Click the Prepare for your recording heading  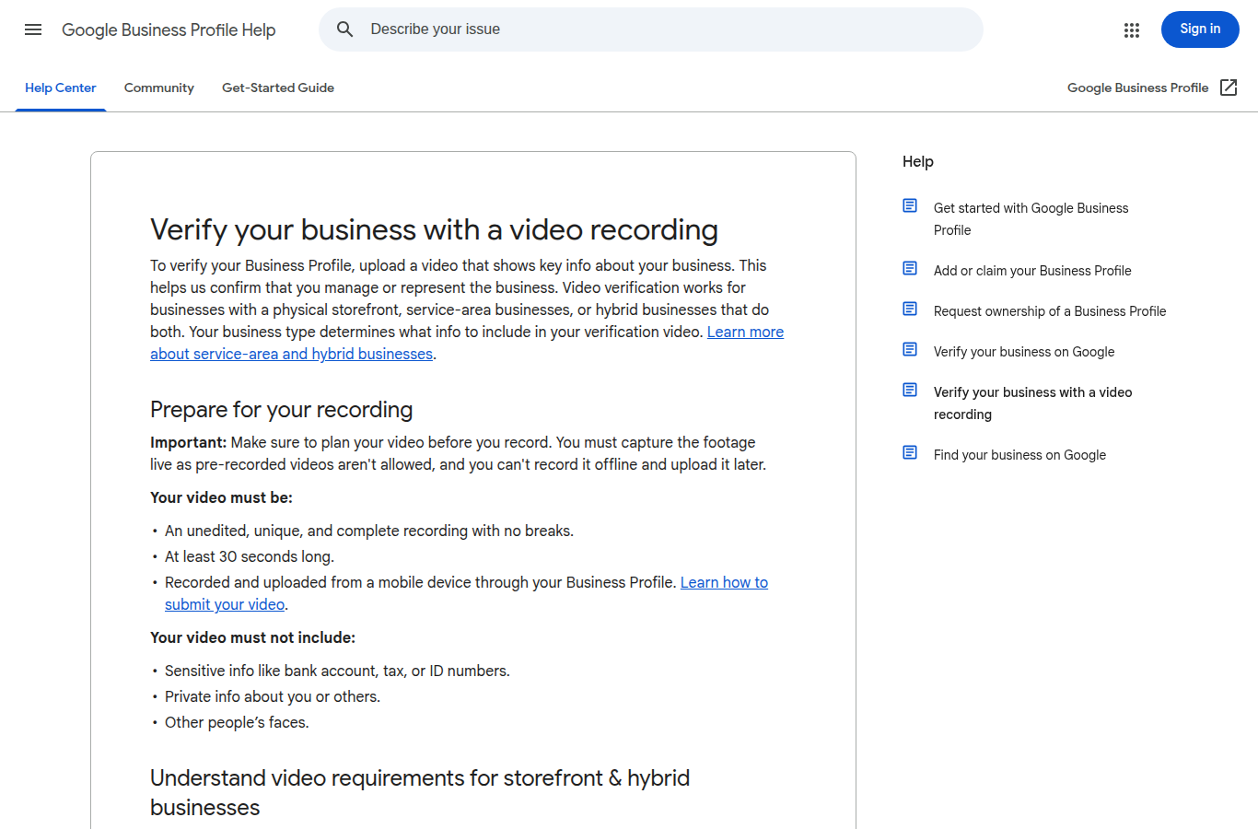(281, 409)
